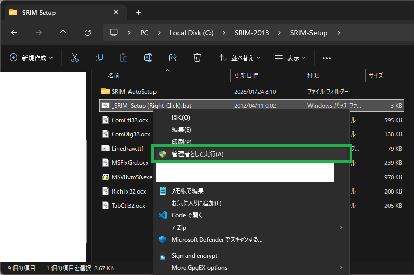This screenshot has height=275, width=414.
Task: Sort by 更新日時 column header
Action: 247,76
